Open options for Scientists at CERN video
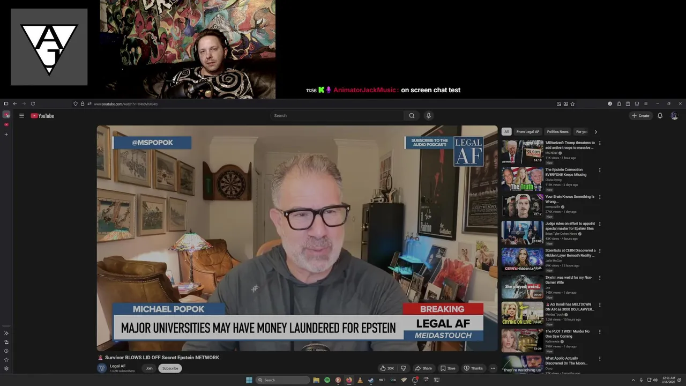 tap(600, 250)
